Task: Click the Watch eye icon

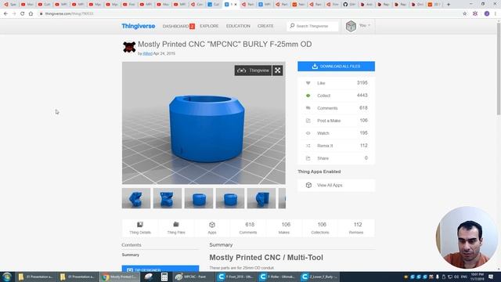Action: click(x=308, y=133)
